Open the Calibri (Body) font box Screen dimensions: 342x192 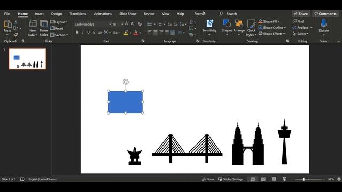point(92,24)
